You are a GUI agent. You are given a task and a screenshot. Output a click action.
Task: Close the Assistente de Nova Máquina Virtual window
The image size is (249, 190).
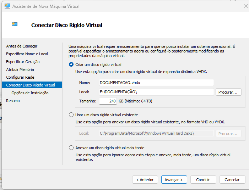click(245, 6)
